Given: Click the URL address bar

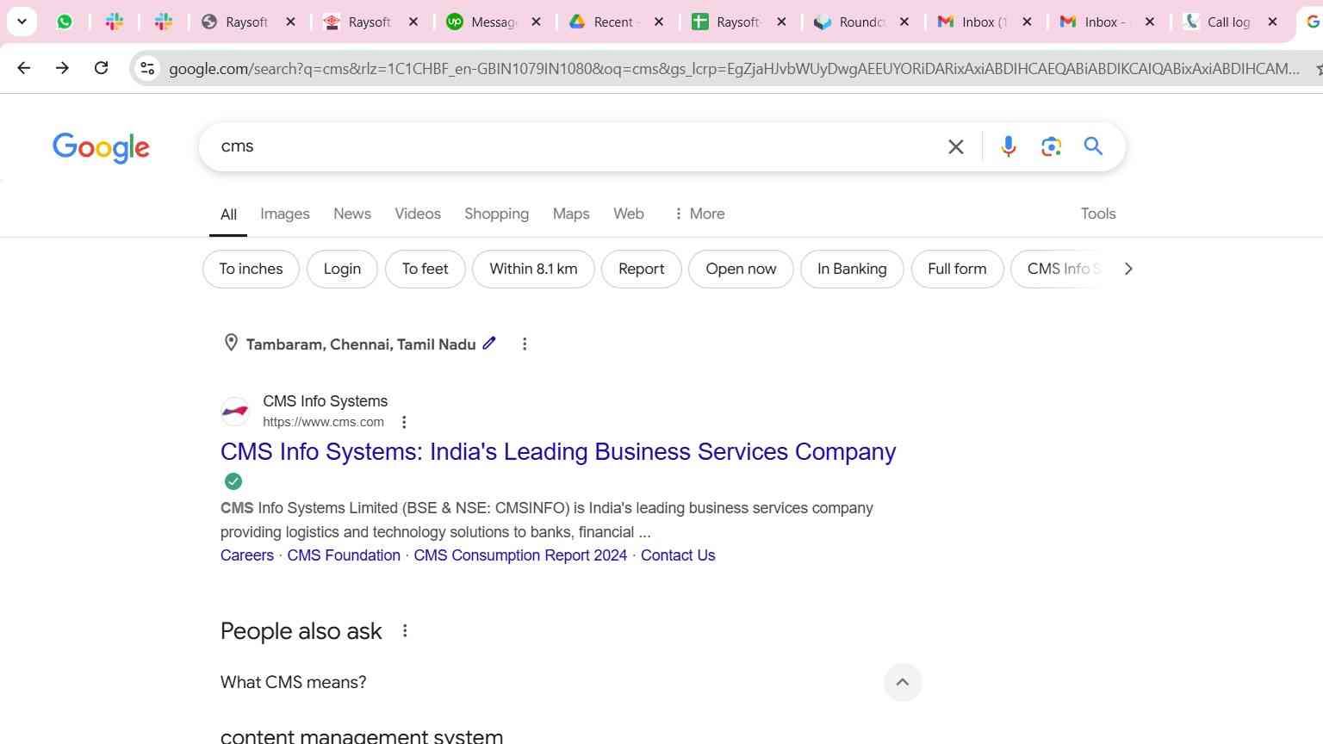Looking at the screenshot, I should 734,69.
